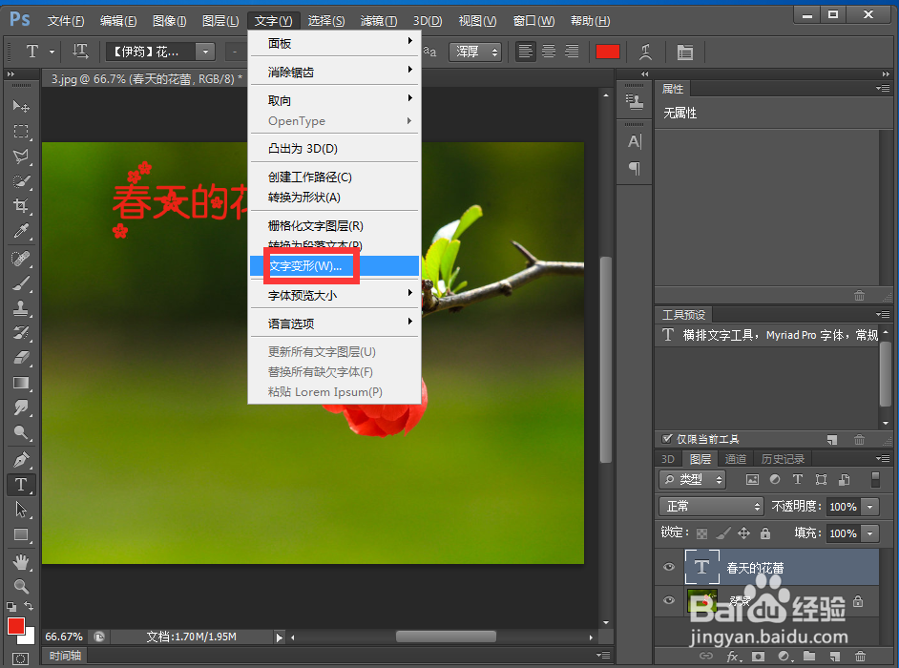Switch to the 通道 tab

click(x=736, y=459)
